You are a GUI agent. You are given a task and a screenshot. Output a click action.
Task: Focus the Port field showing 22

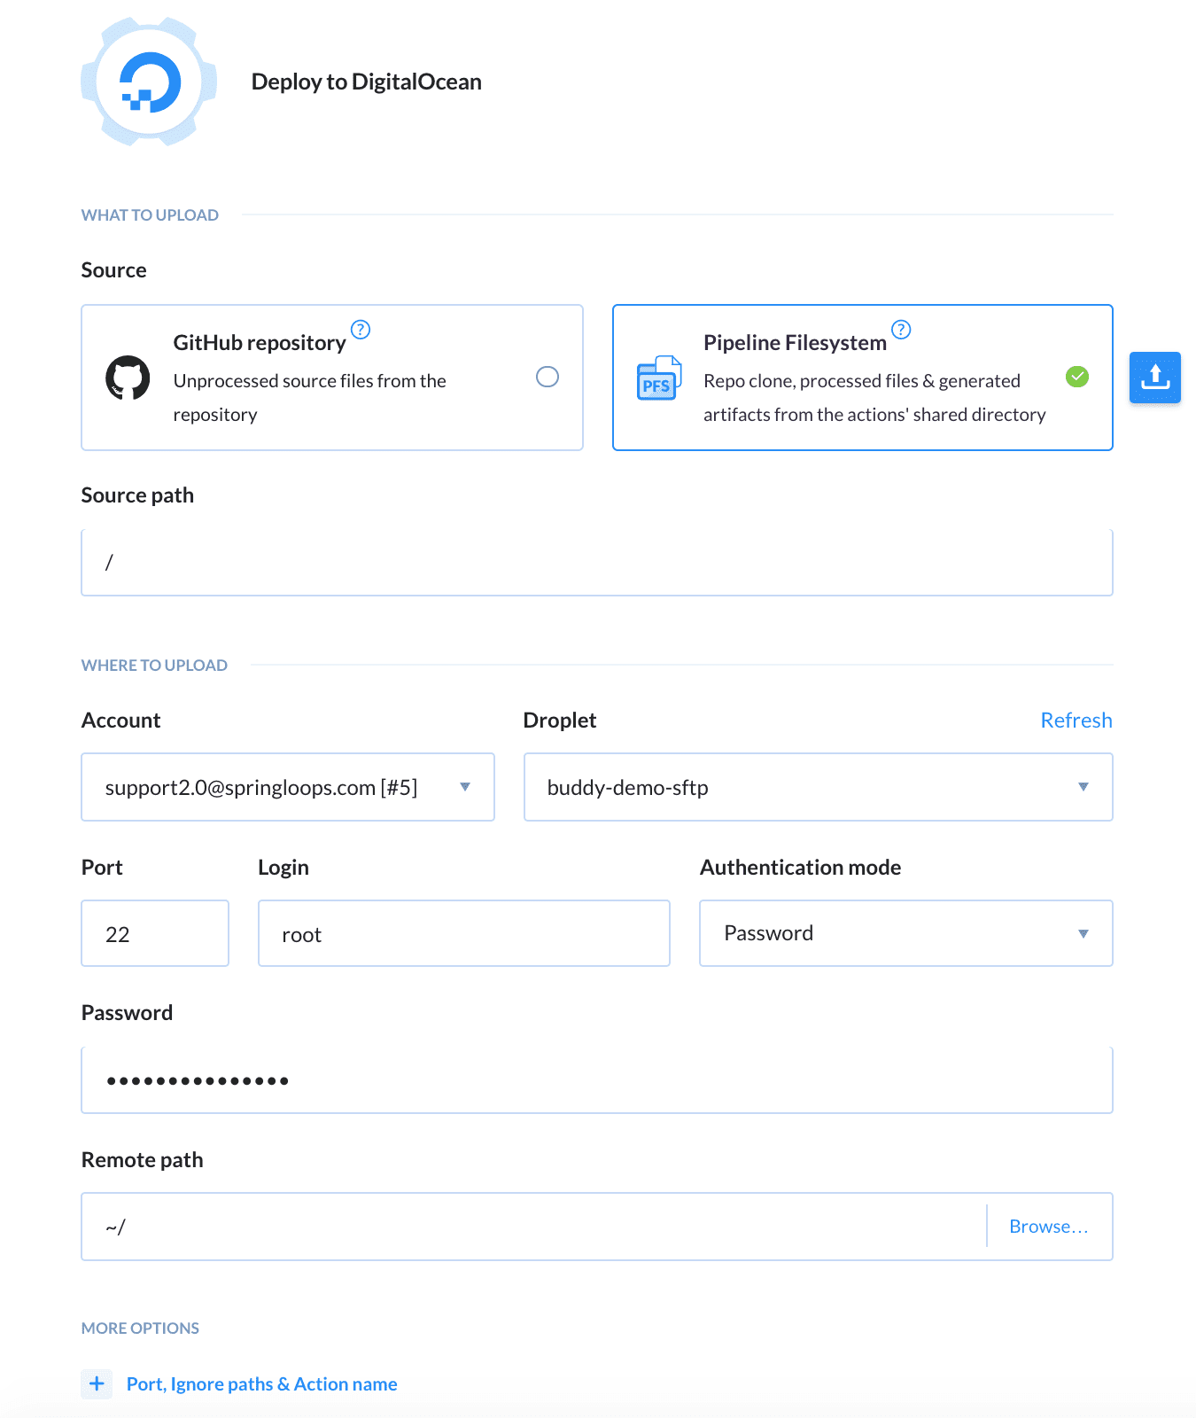(x=155, y=933)
